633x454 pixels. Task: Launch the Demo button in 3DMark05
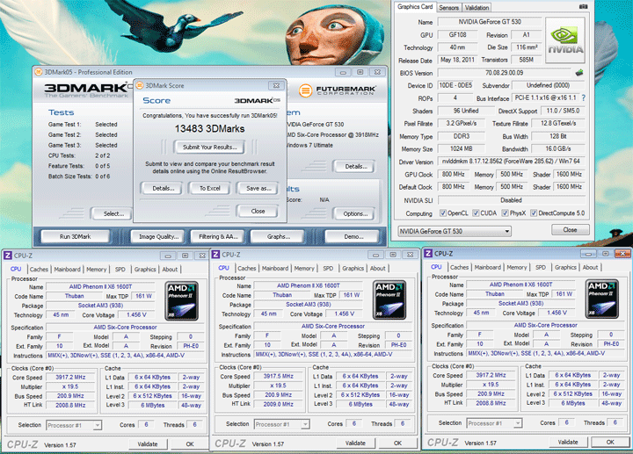[x=353, y=236]
